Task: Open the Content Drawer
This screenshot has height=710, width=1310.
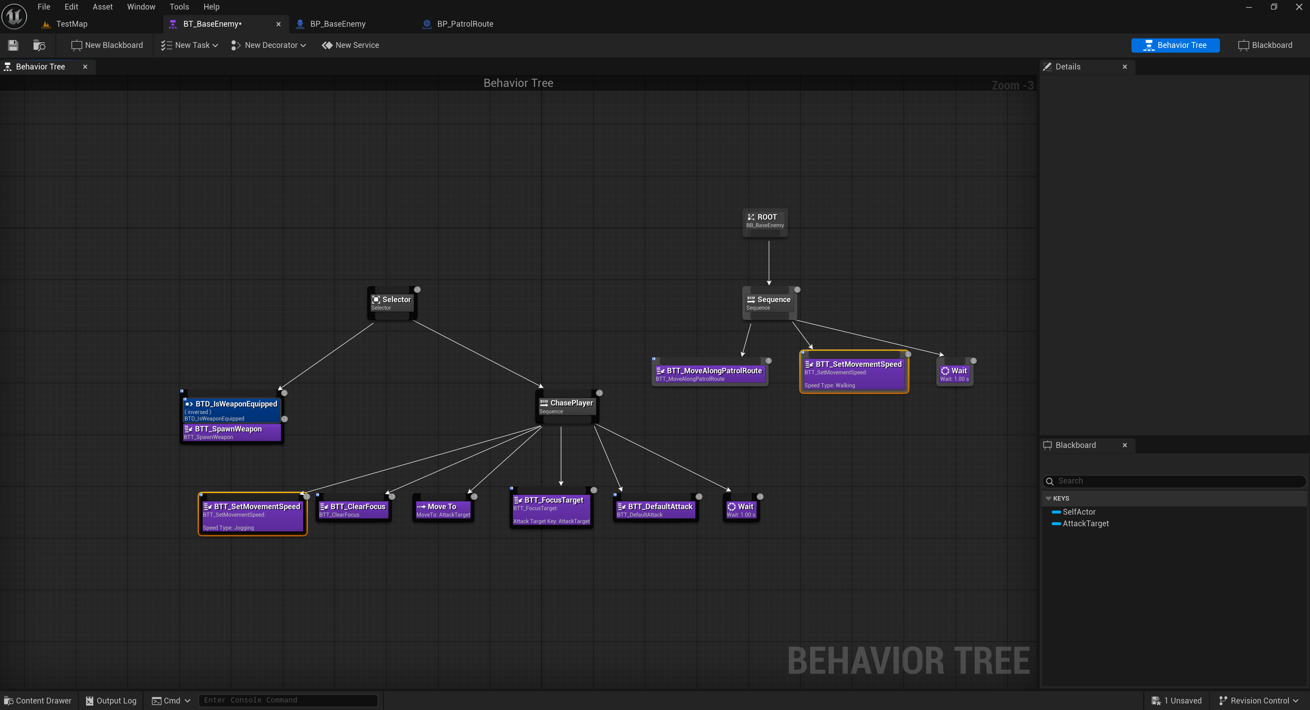Action: click(38, 700)
